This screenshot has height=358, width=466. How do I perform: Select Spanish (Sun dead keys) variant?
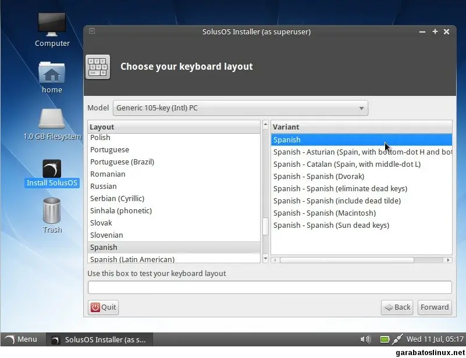tap(361, 225)
